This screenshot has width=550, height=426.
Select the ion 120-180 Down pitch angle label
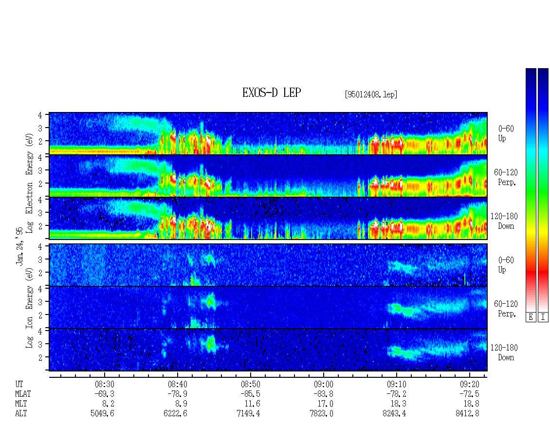(x=504, y=352)
